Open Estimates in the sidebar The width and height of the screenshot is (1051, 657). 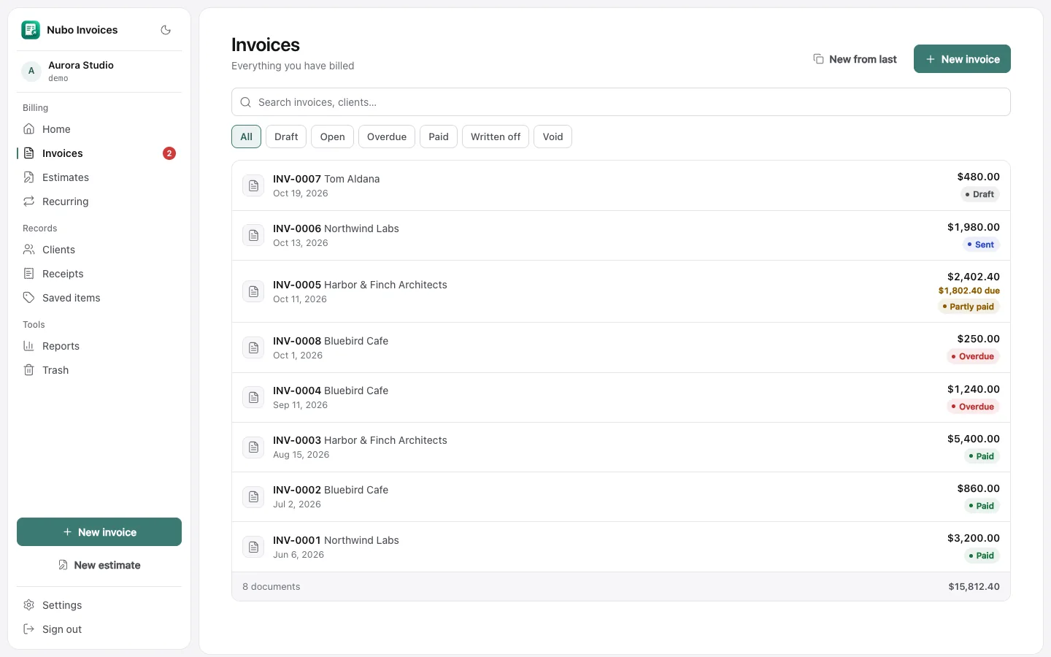(99, 177)
